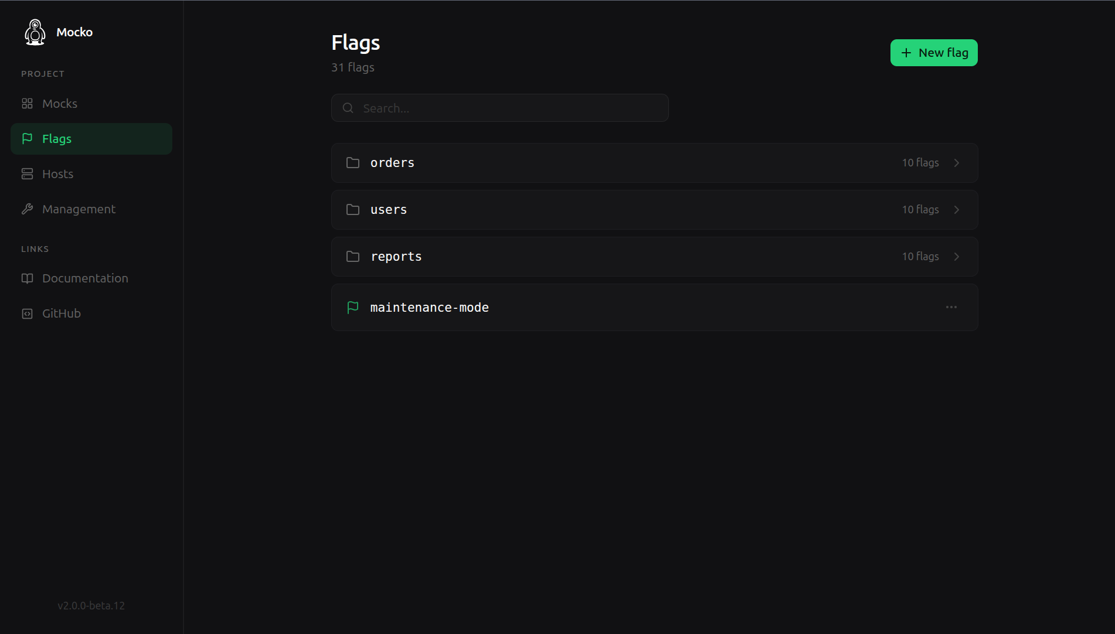The width and height of the screenshot is (1115, 634).
Task: Open the GitHub link
Action: 91,313
